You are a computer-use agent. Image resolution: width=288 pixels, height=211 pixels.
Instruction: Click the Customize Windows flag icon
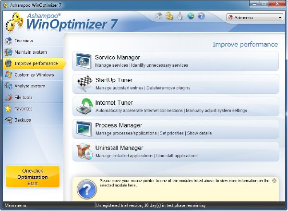[9, 74]
